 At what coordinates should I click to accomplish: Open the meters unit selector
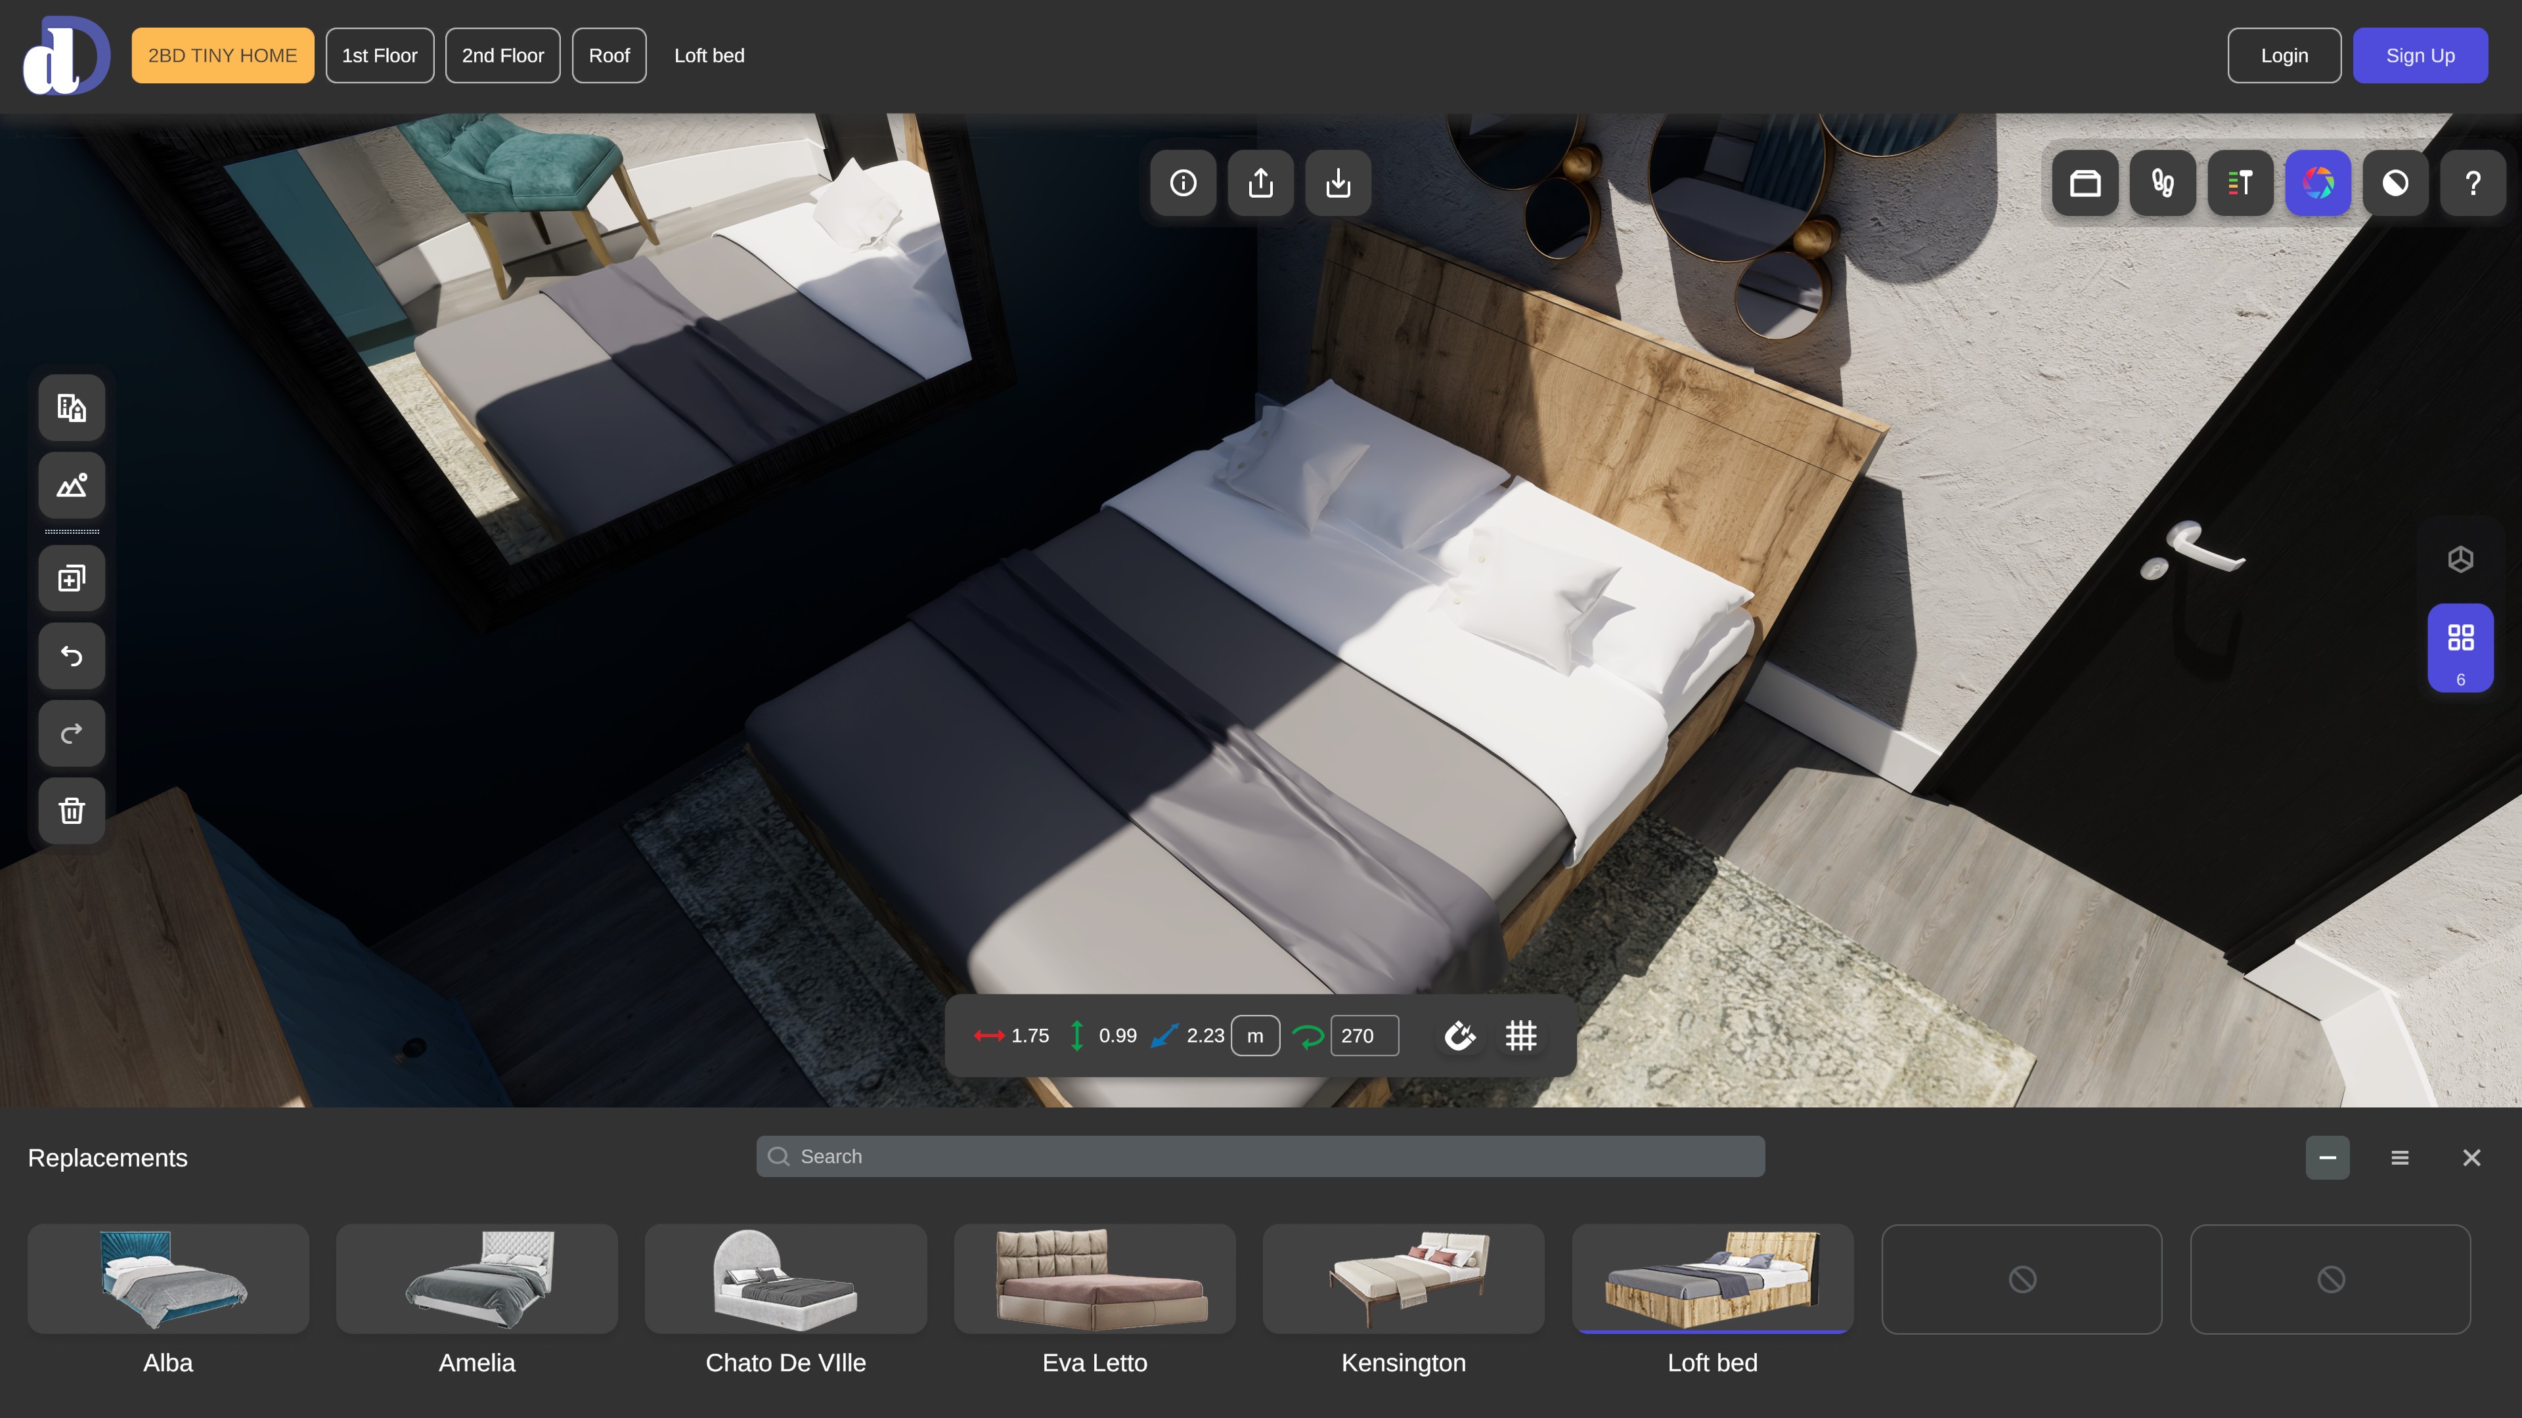pyautogui.click(x=1254, y=1035)
